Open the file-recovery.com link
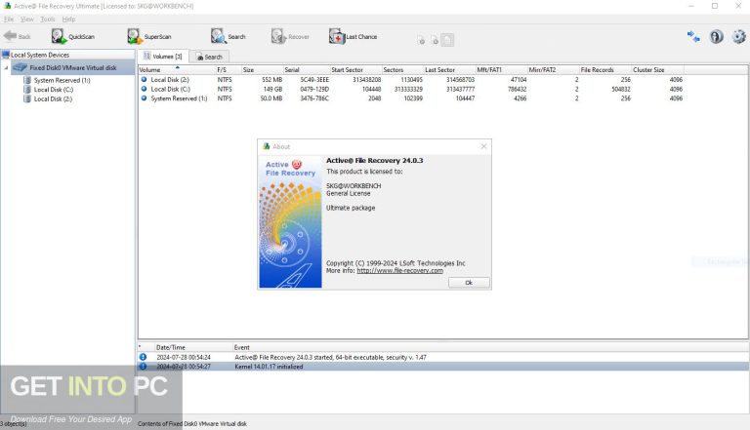The height and width of the screenshot is (430, 750). [399, 270]
